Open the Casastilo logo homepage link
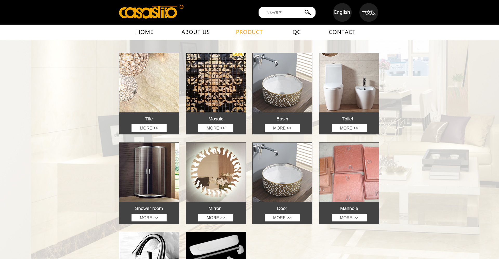This screenshot has height=259, width=499. (151, 12)
